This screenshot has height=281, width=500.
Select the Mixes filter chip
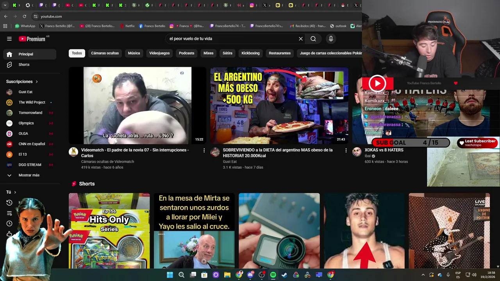click(x=209, y=53)
